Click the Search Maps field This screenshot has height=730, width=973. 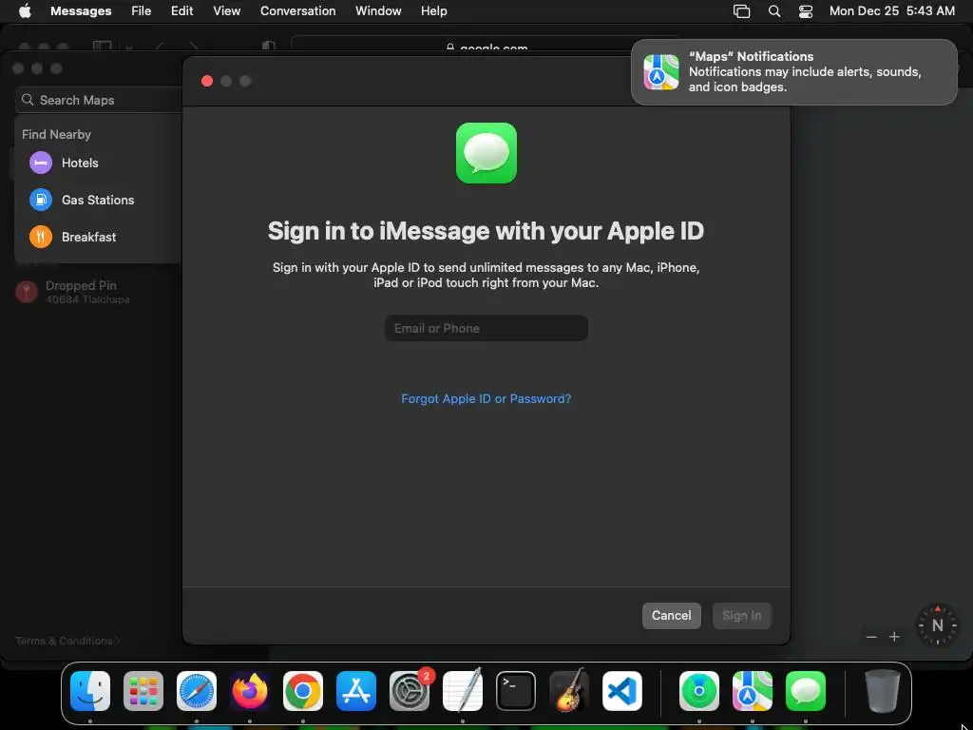coord(99,100)
